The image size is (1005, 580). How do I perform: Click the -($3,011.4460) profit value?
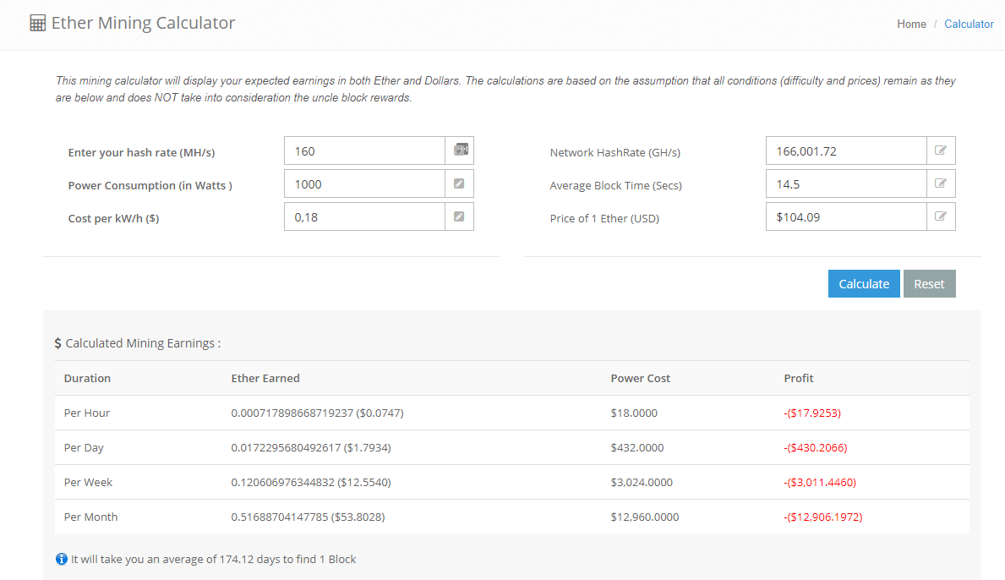coord(820,482)
